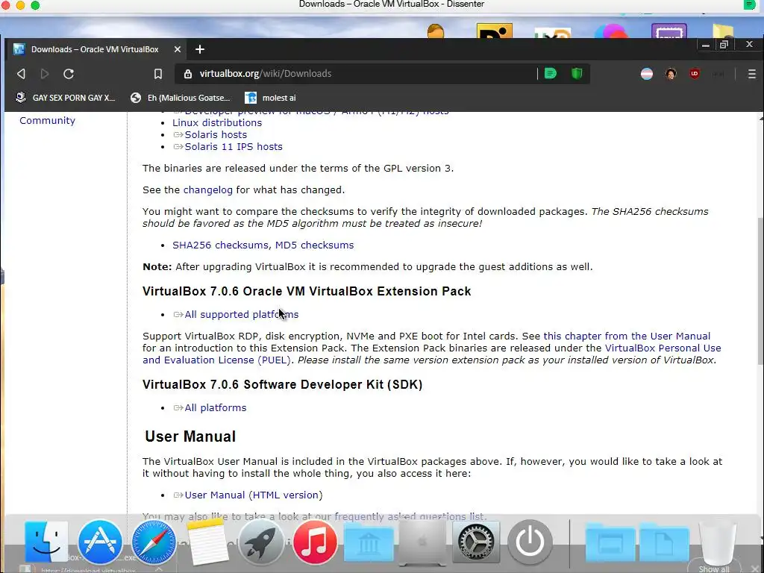Click the page vertical scrollbar
Image resolution: width=764 pixels, height=573 pixels.
(x=760, y=290)
